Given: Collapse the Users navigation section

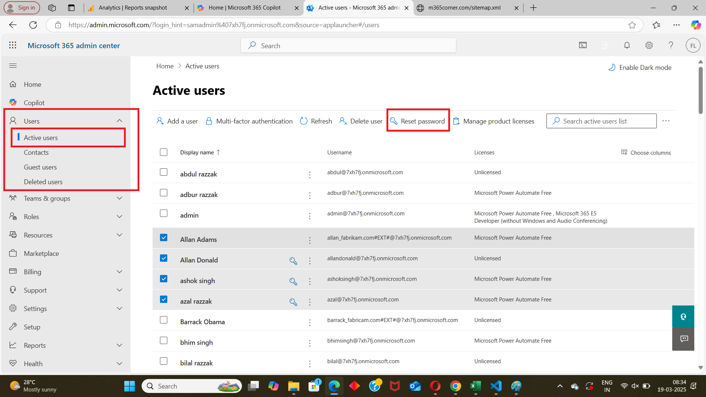Looking at the screenshot, I should coord(119,121).
